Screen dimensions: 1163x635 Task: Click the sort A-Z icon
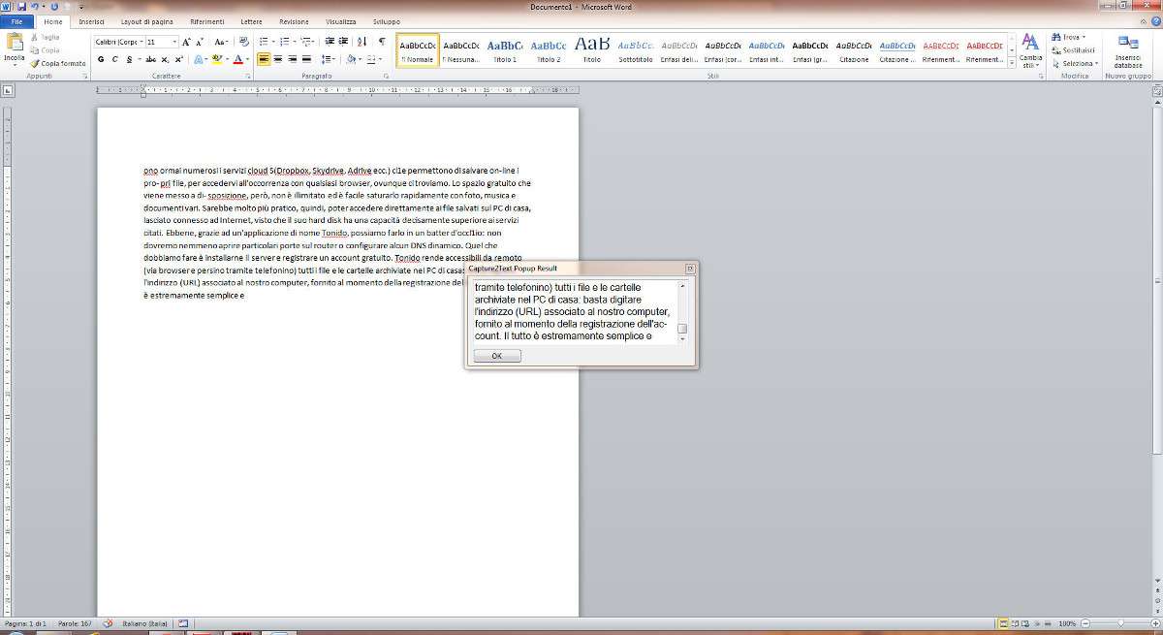click(x=362, y=42)
